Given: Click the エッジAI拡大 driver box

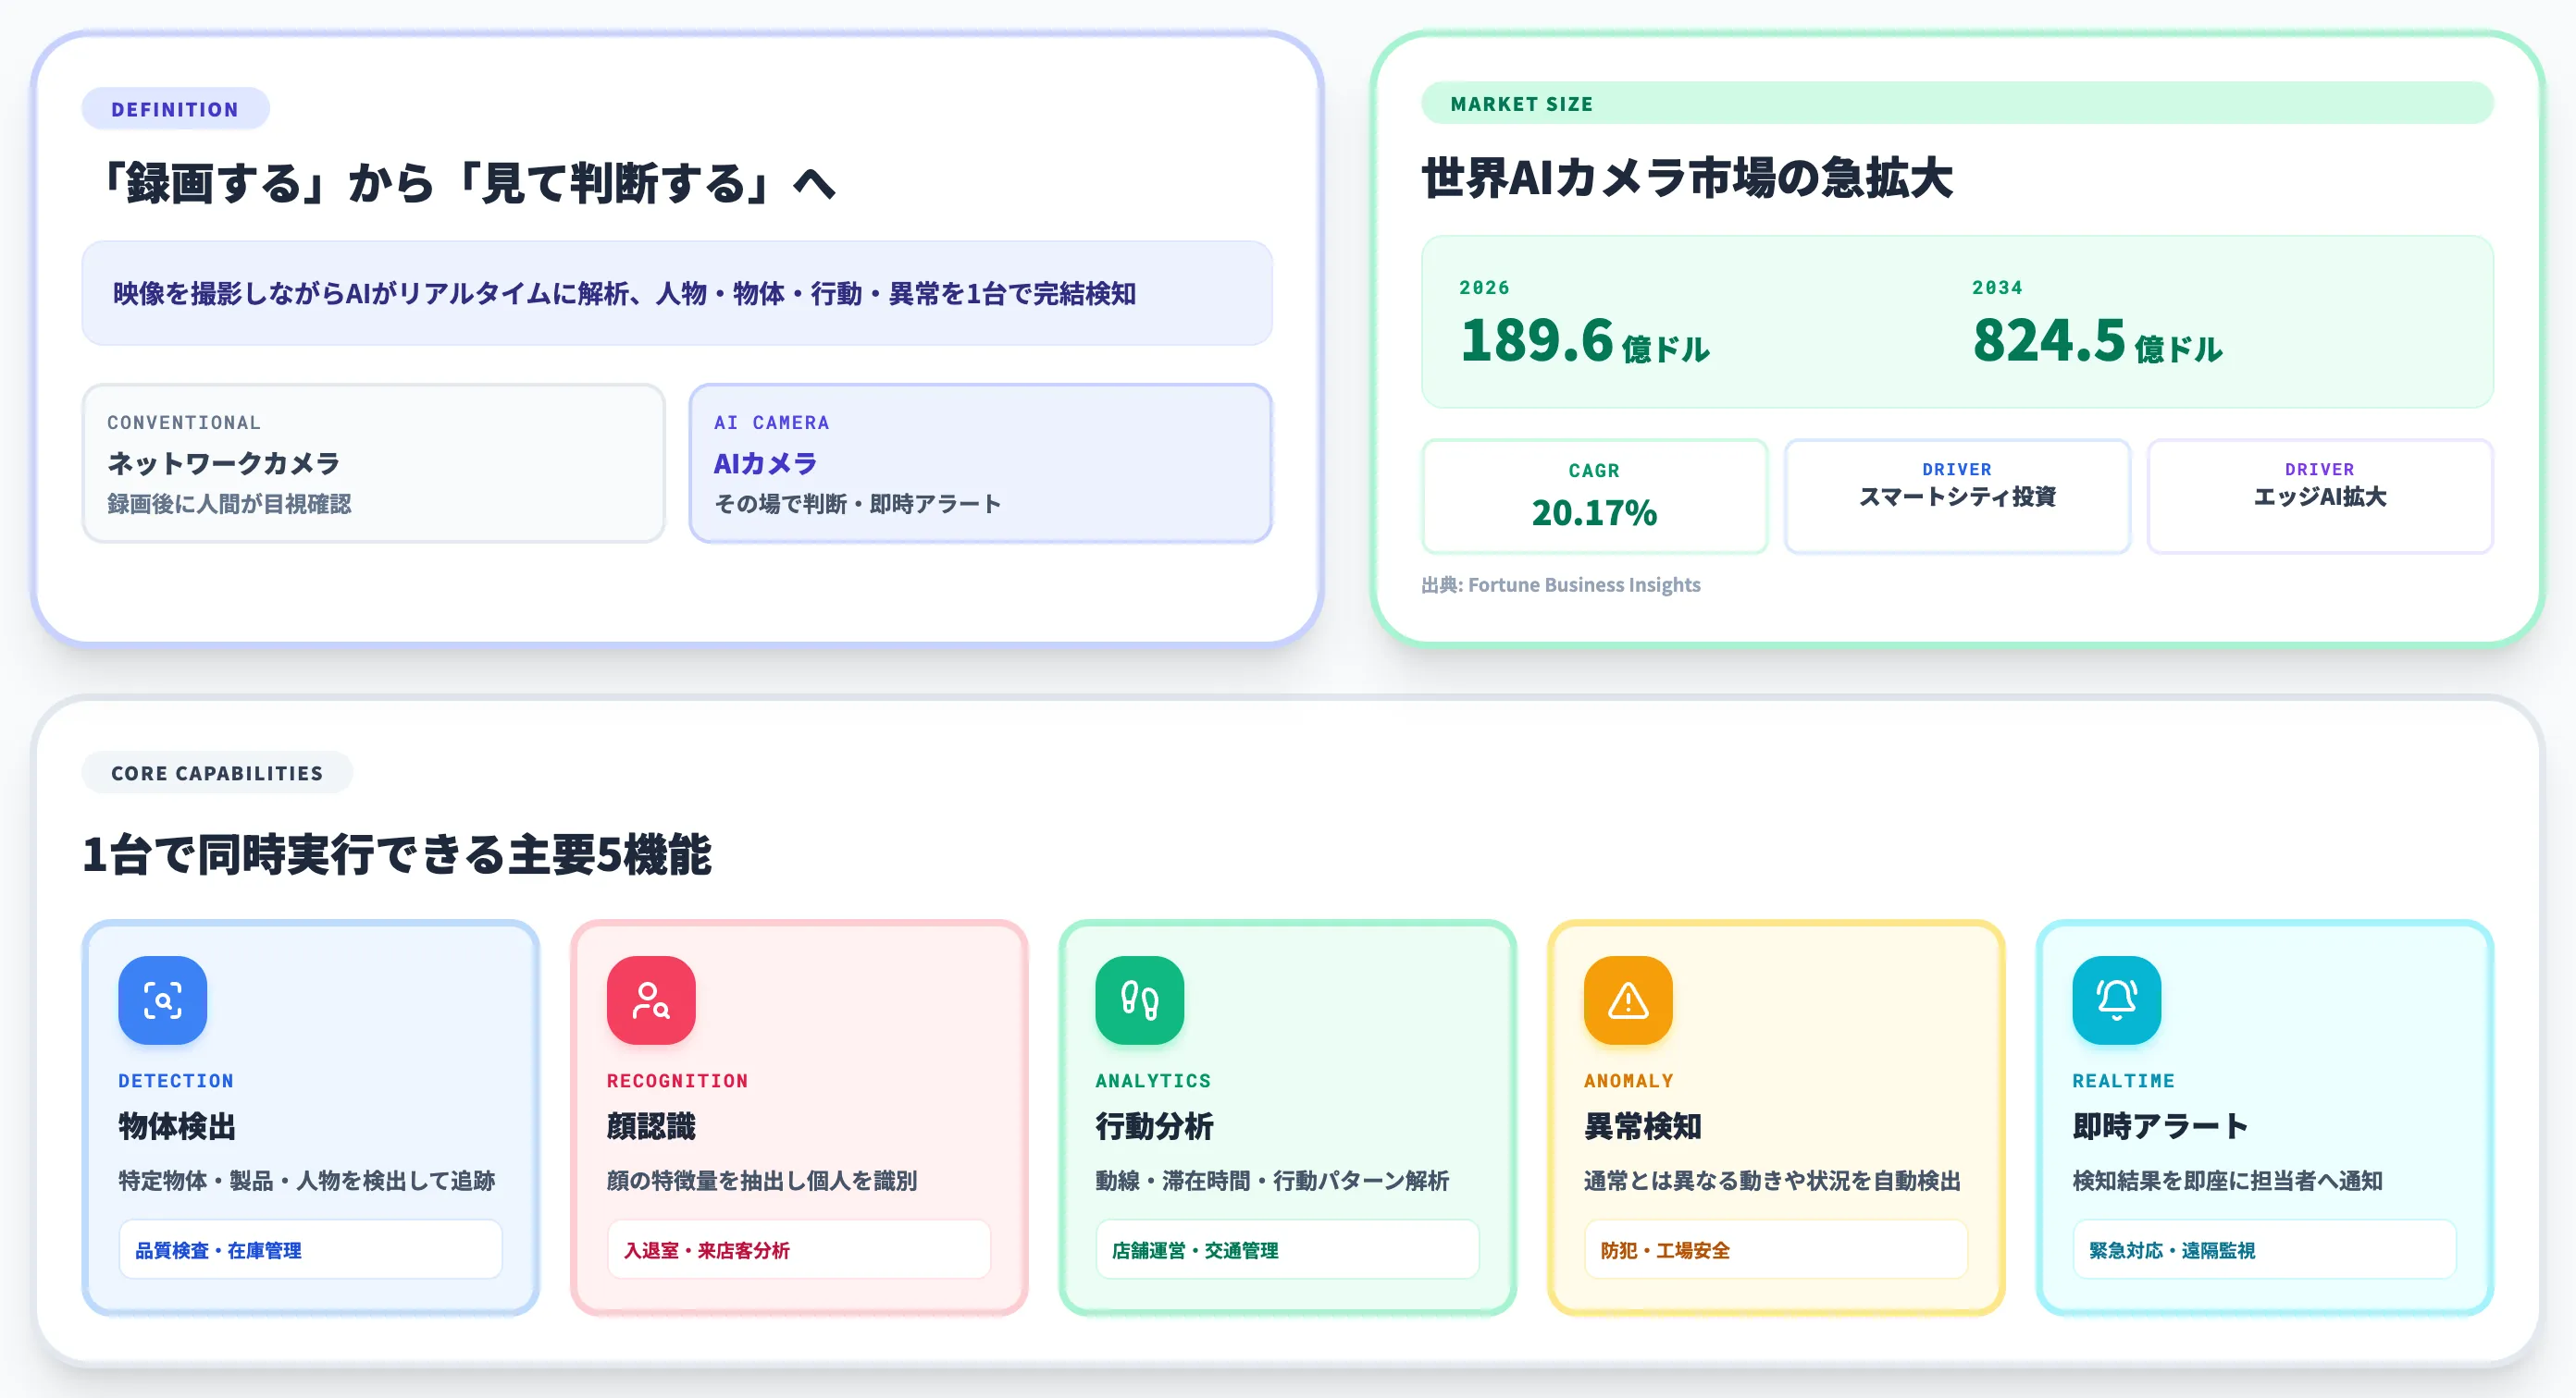Looking at the screenshot, I should (x=2320, y=496).
